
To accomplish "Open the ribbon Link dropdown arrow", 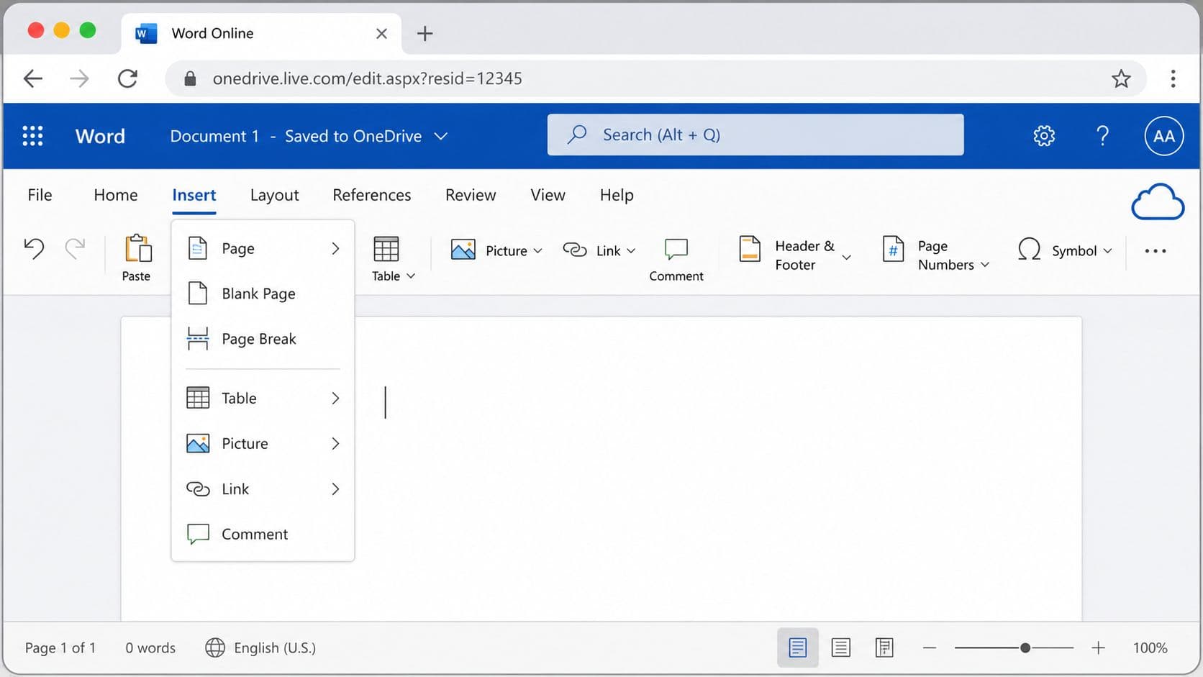I will pyautogui.click(x=631, y=251).
